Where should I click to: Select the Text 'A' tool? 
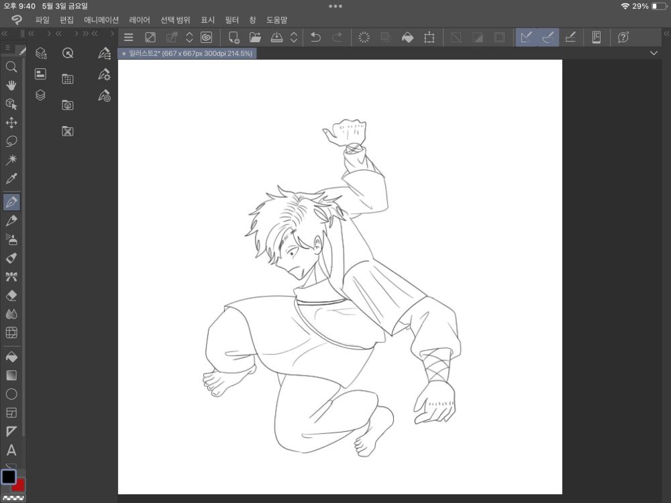11,450
